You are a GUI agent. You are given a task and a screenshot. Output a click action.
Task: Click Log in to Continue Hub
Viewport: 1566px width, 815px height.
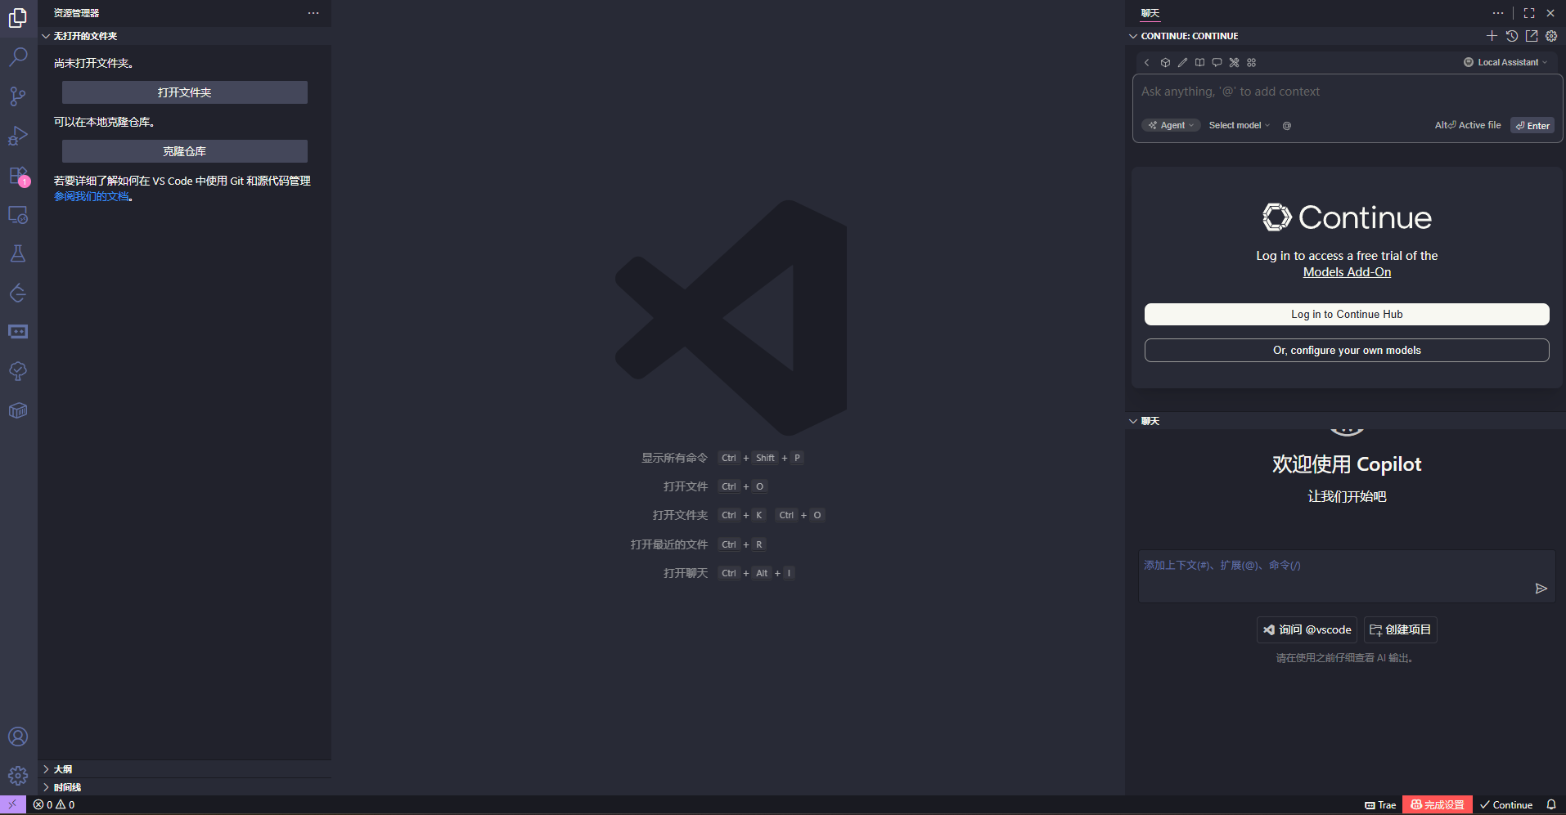(x=1347, y=314)
